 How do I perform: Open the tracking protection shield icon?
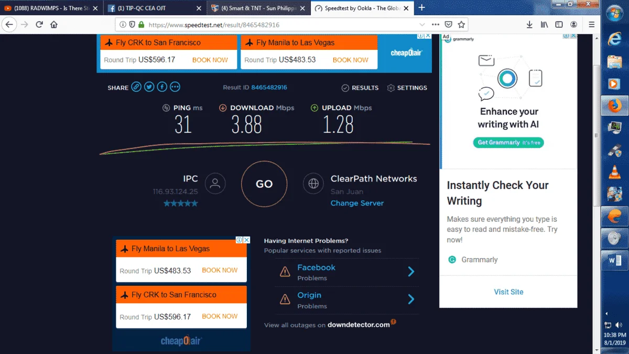pos(132,25)
